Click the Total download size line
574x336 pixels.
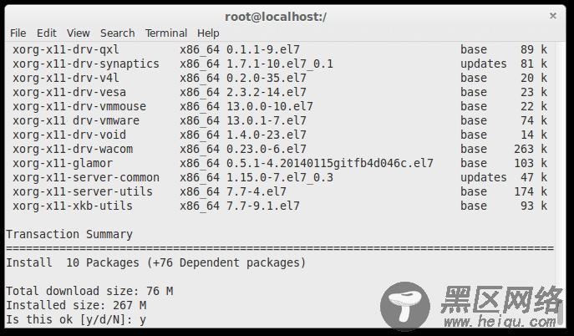tap(89, 292)
